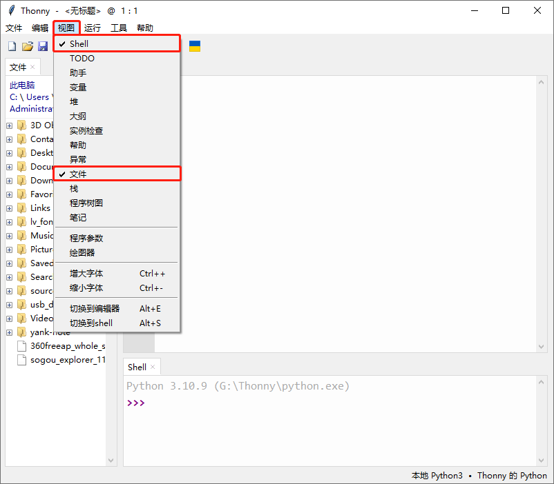Expand the Documents folder node
The width and height of the screenshot is (554, 484).
10,167
